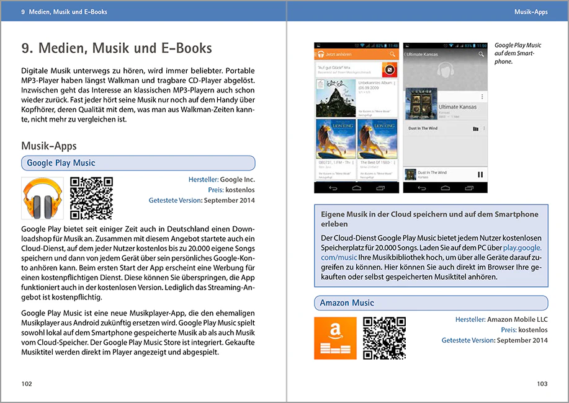Click the Amazon Music QR code
This screenshot has height=403, width=569.
click(384, 338)
